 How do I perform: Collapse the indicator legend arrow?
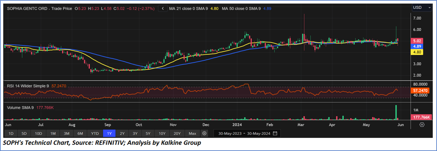point(163,9)
